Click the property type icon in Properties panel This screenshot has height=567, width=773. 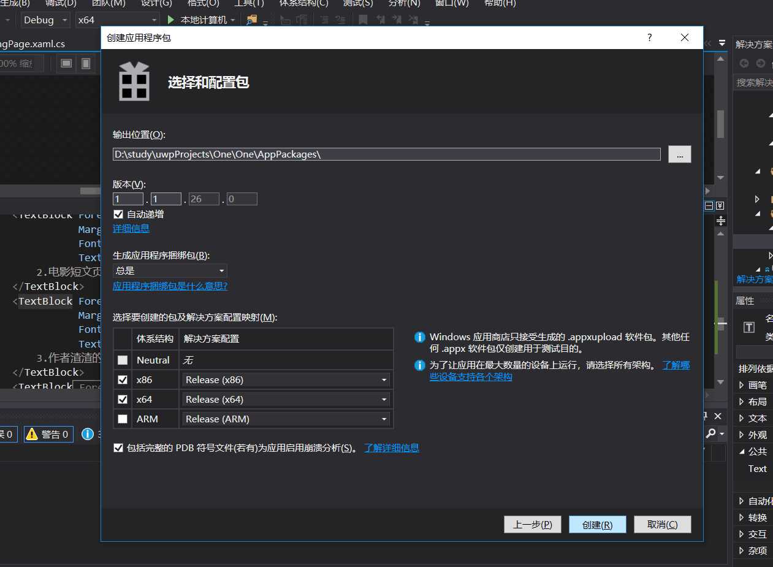pos(748,327)
